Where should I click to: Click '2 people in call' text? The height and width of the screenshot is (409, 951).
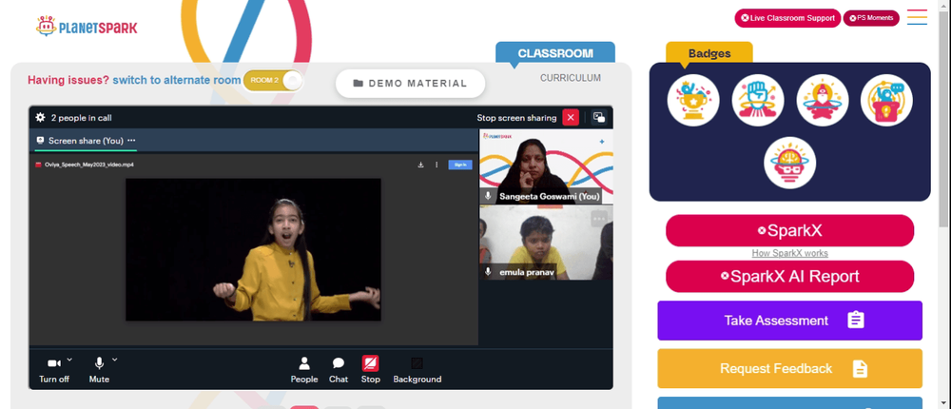click(81, 118)
